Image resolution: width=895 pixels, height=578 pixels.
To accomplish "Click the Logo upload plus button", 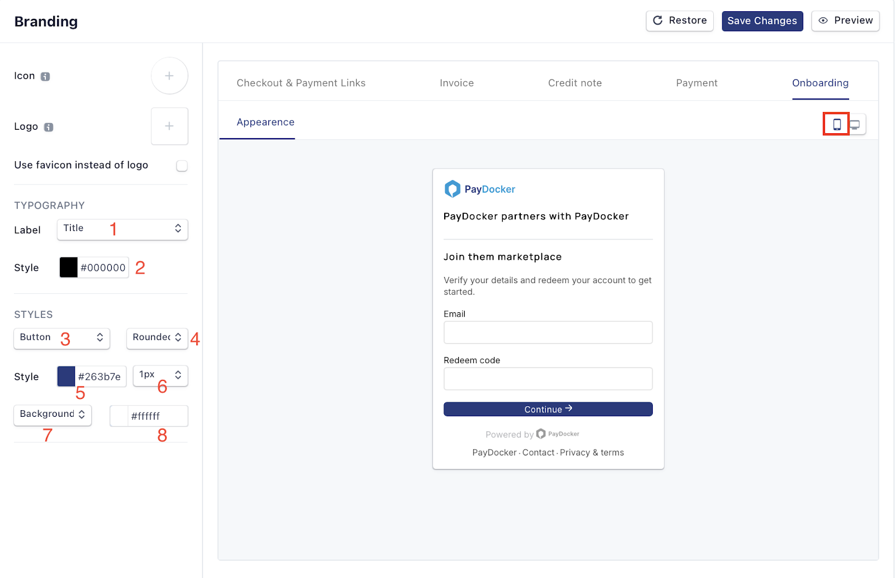I will (x=169, y=126).
